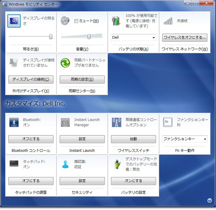Click the display brightness icon

[x=14, y=21]
